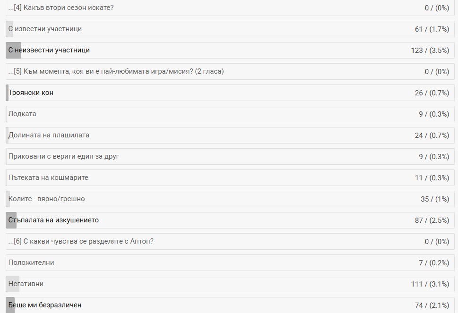
Task: Select the 'Лодката' poll option
Action: [x=22, y=114]
